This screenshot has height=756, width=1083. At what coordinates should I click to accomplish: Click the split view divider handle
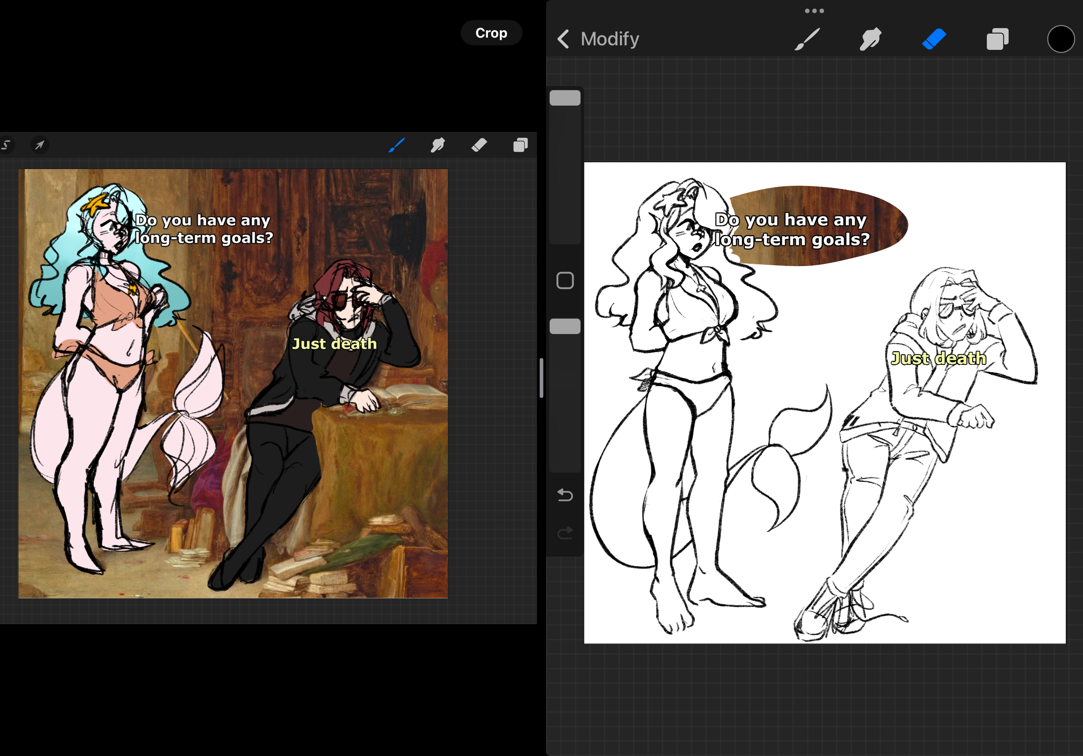click(x=541, y=378)
